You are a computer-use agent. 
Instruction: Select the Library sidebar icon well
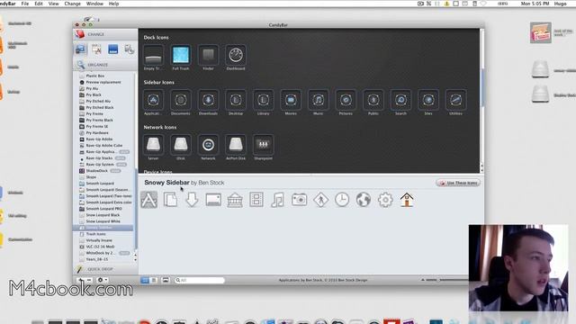(264, 100)
